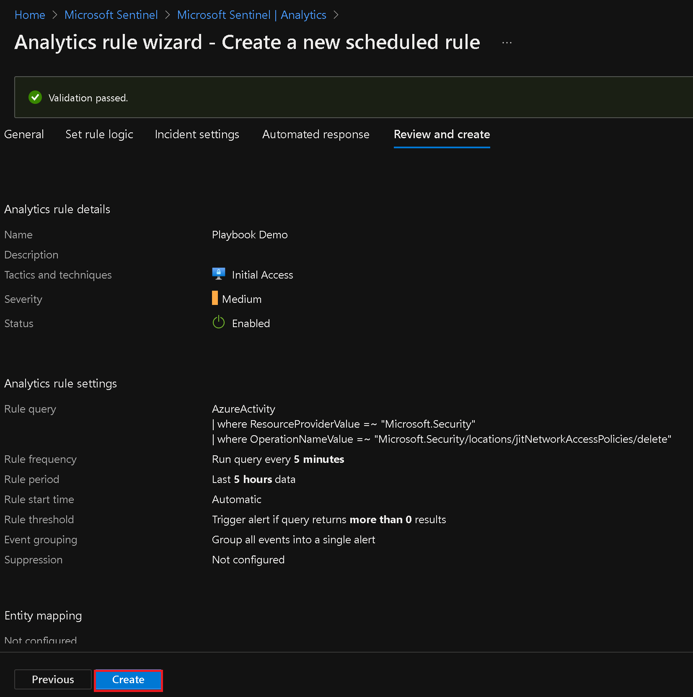The width and height of the screenshot is (693, 697).
Task: Switch to the General tab
Action: (24, 134)
